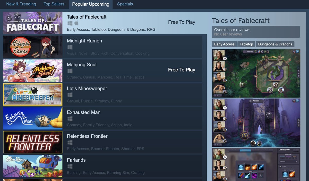Screen dimensions: 309x181
Task: Click the Exhausted Man title
Action: tap(84, 113)
